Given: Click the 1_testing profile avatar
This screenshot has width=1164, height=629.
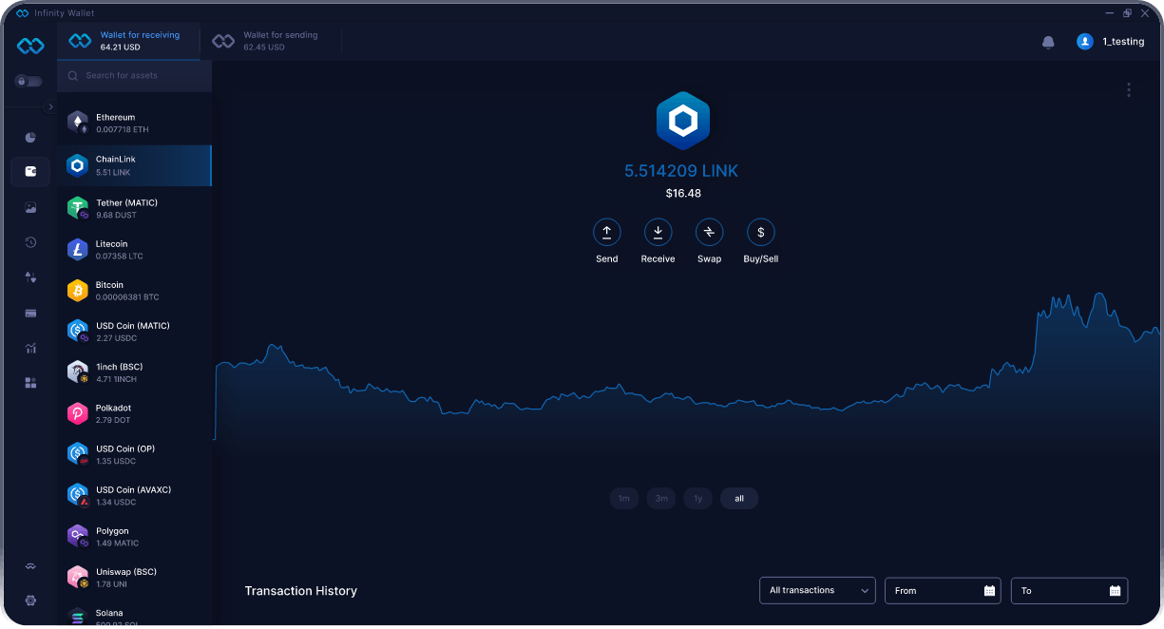Looking at the screenshot, I should [x=1084, y=42].
